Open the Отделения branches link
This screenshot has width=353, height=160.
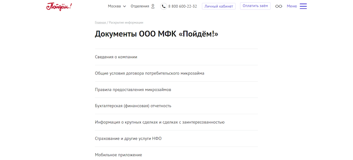140,6
